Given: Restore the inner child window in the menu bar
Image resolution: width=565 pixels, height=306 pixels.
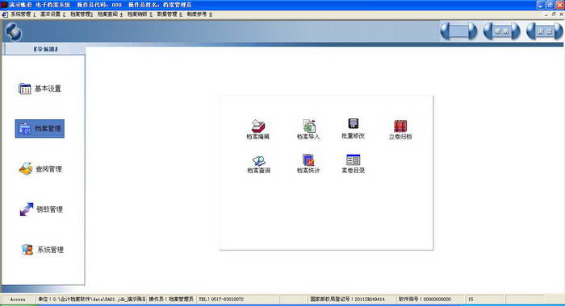Looking at the screenshot, I should 554,14.
